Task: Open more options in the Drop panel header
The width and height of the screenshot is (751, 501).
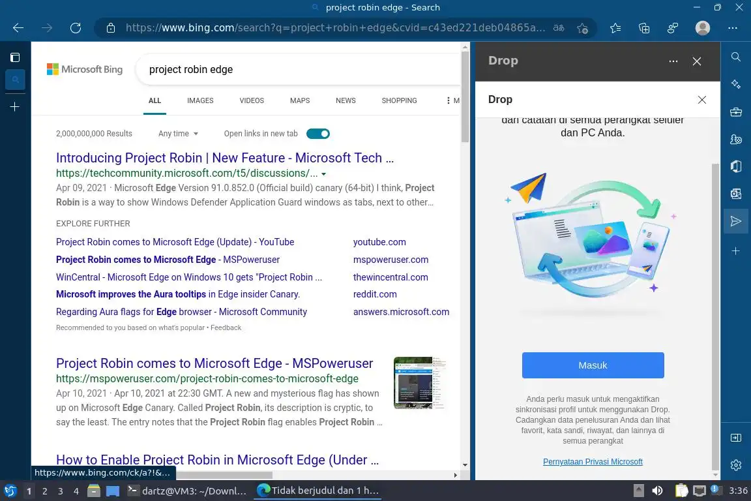Action: click(673, 61)
